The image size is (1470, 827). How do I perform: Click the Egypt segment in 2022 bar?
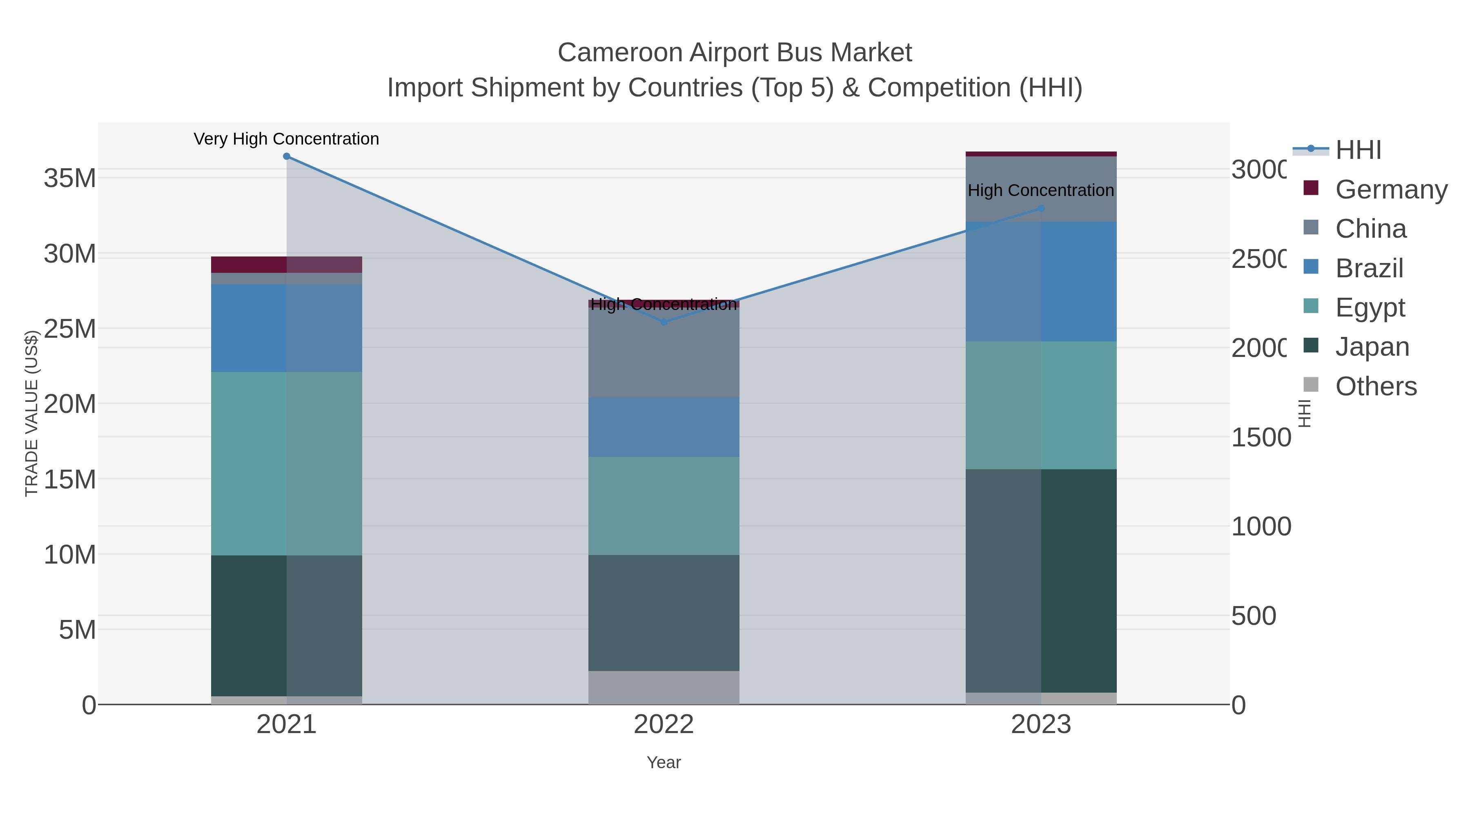[x=664, y=506]
